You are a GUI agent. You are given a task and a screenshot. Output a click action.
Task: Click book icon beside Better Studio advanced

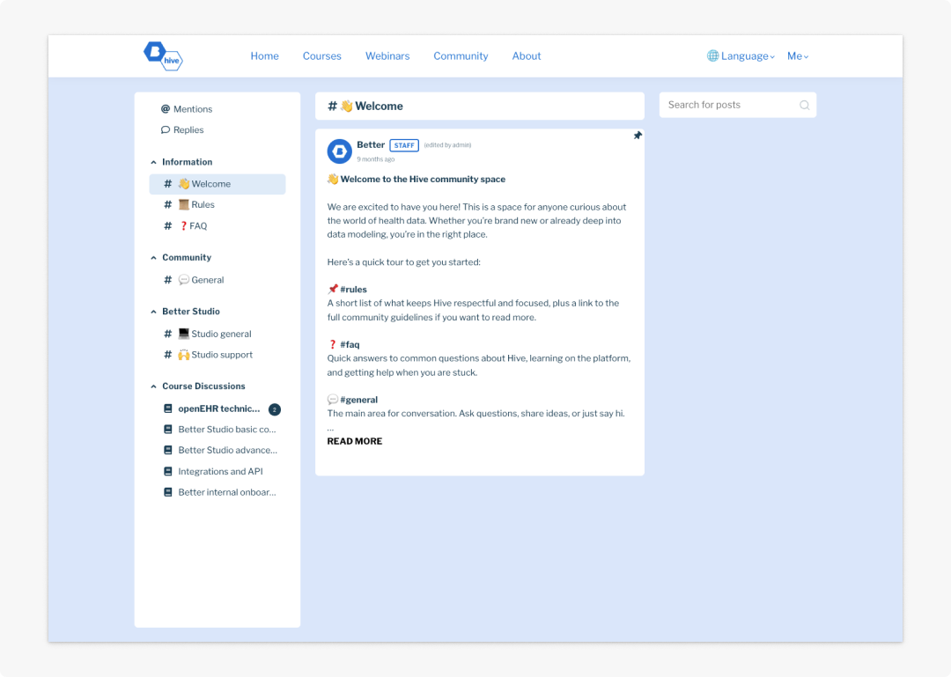click(x=168, y=450)
